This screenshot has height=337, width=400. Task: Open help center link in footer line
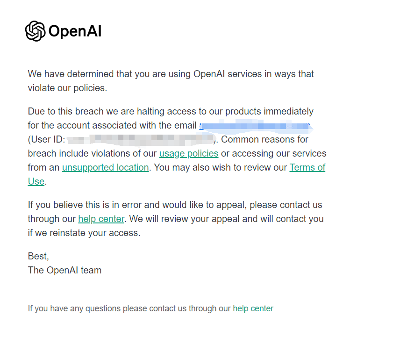[253, 308]
